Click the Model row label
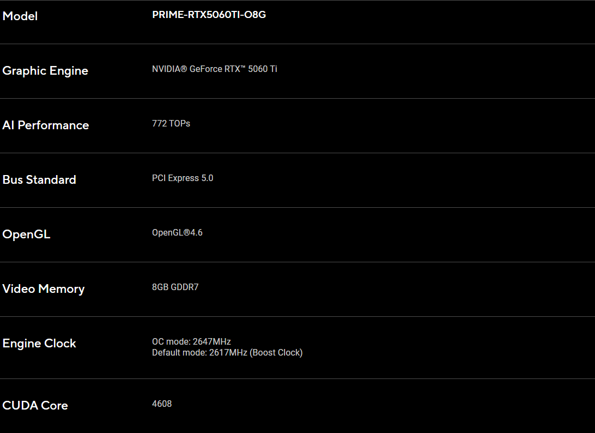 tap(20, 16)
